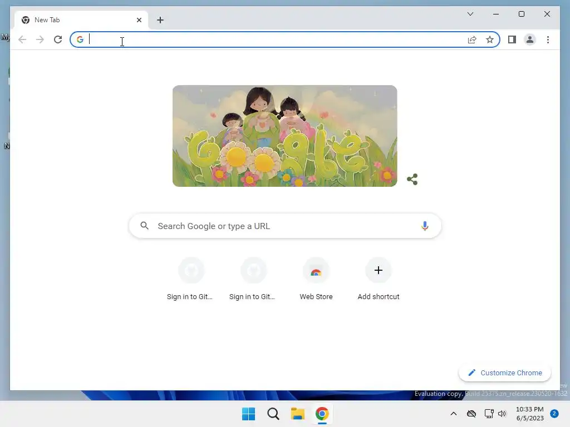Show hidden system tray icons

(x=453, y=414)
